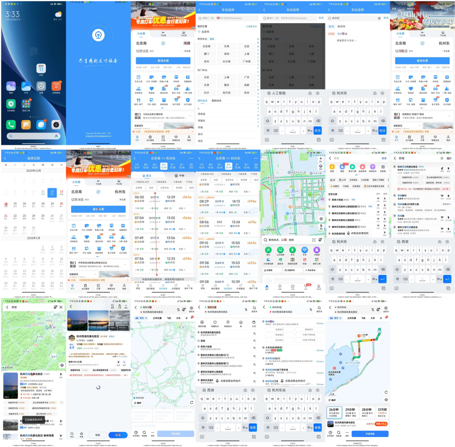This screenshot has height=447, width=455.
Task: Switch to the 国内站点 tab in station picker
Action: (202, 101)
